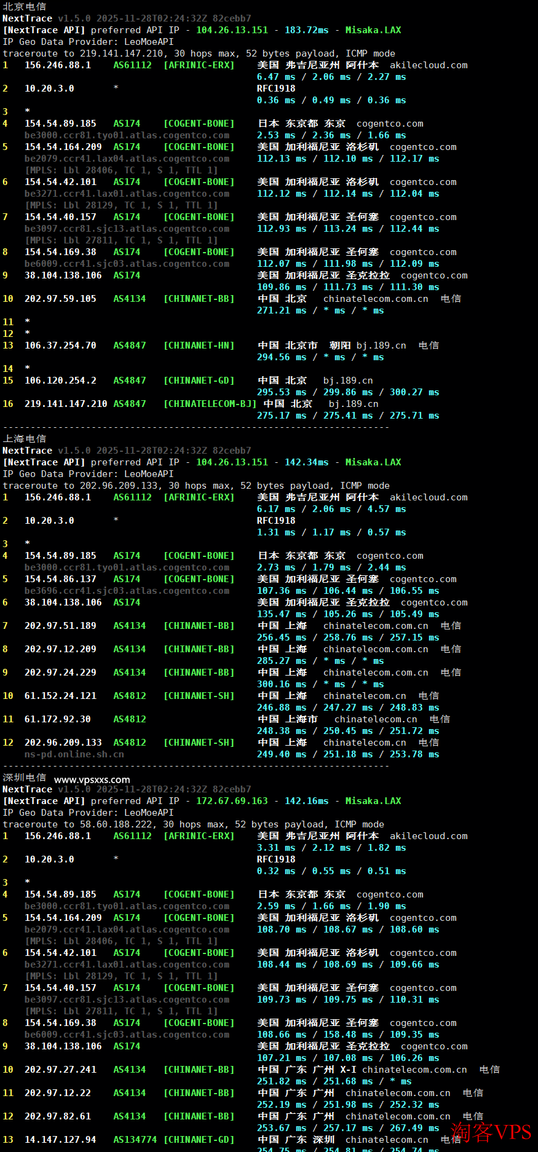Click the 上海电信 section header

[x=25, y=439]
